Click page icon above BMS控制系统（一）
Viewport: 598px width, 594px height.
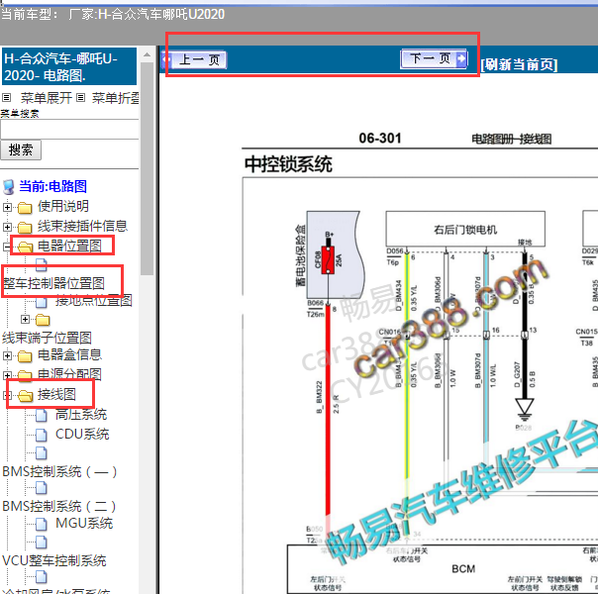(x=42, y=453)
